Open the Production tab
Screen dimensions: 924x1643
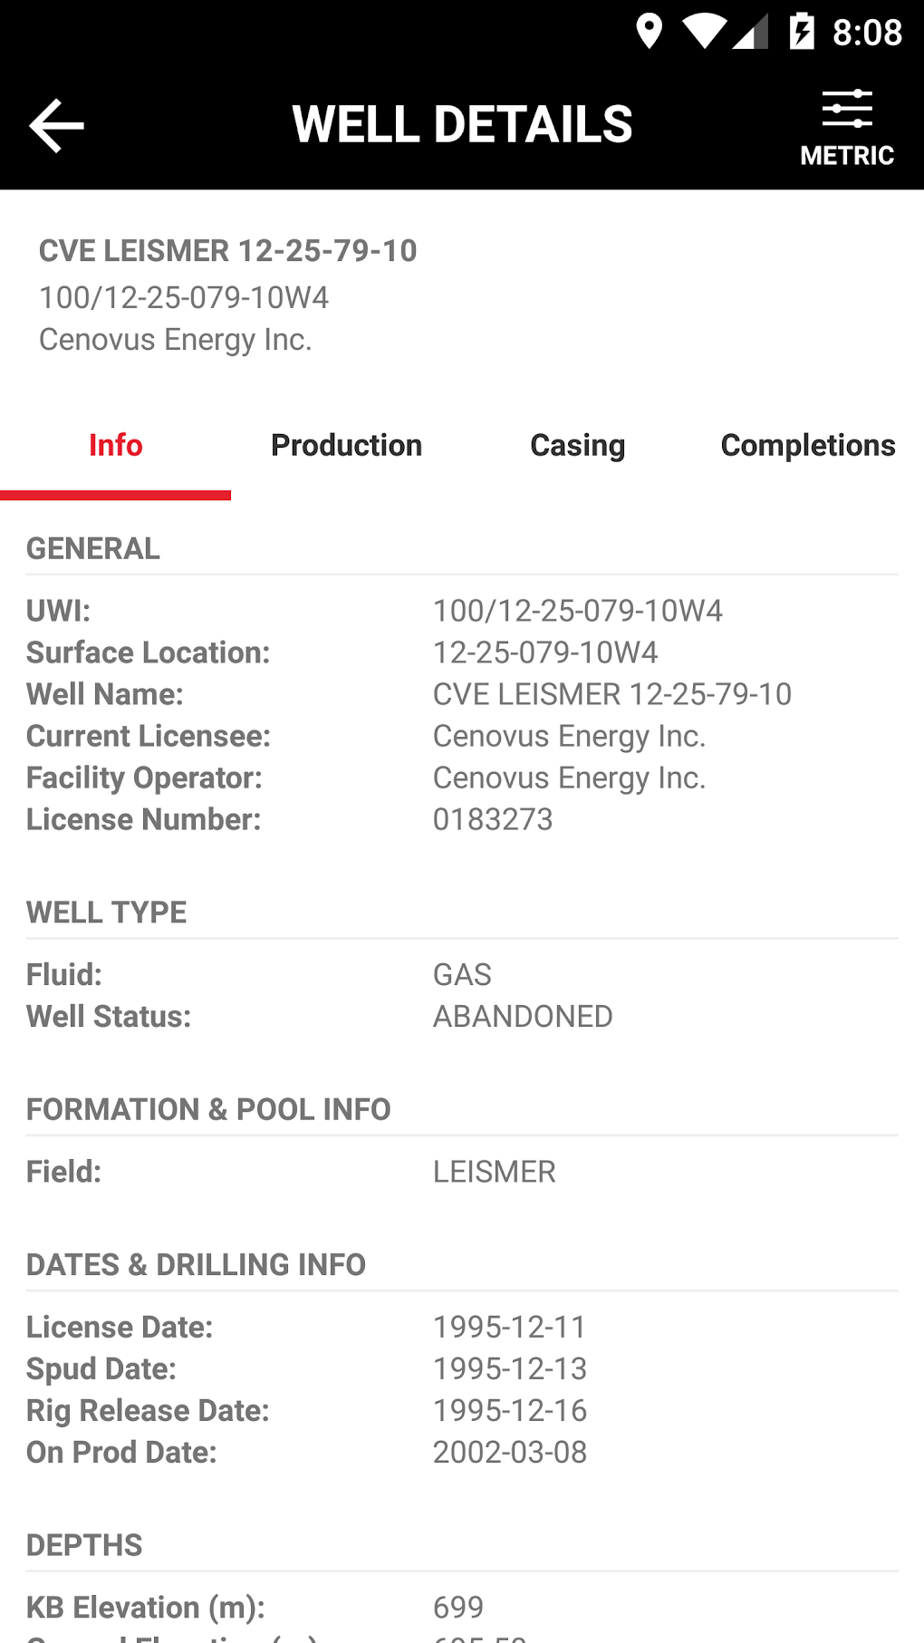pos(346,446)
